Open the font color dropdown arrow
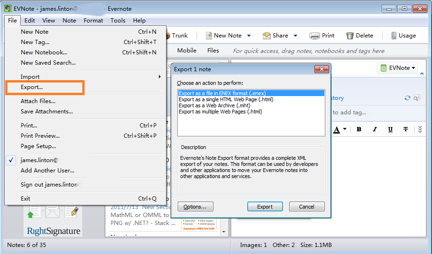432x254 pixels. click(345, 129)
